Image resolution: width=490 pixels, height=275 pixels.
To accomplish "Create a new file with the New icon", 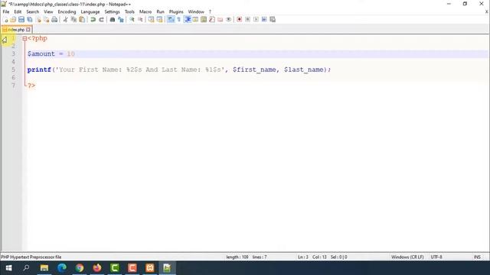I will [5, 20].
